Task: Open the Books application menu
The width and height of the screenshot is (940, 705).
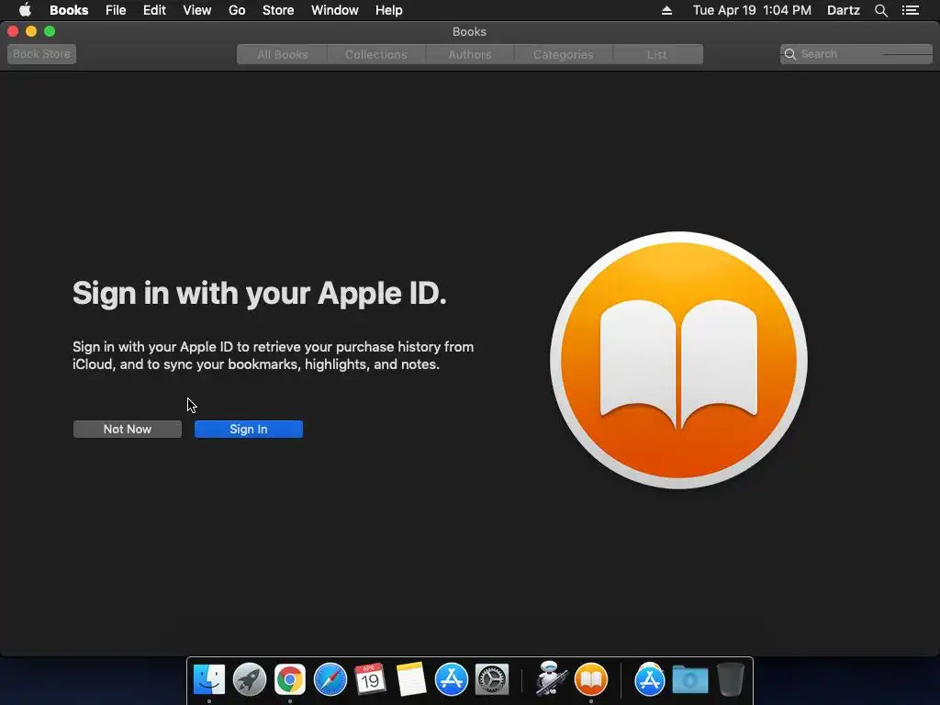Action: (x=69, y=10)
